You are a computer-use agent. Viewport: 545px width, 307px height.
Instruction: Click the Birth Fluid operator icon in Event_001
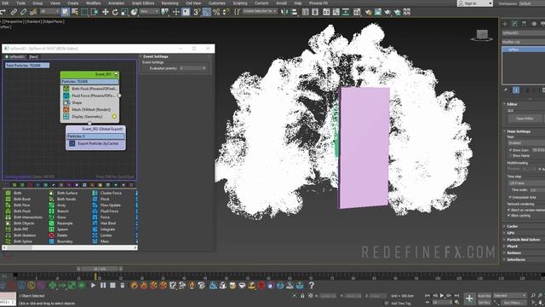pos(66,89)
